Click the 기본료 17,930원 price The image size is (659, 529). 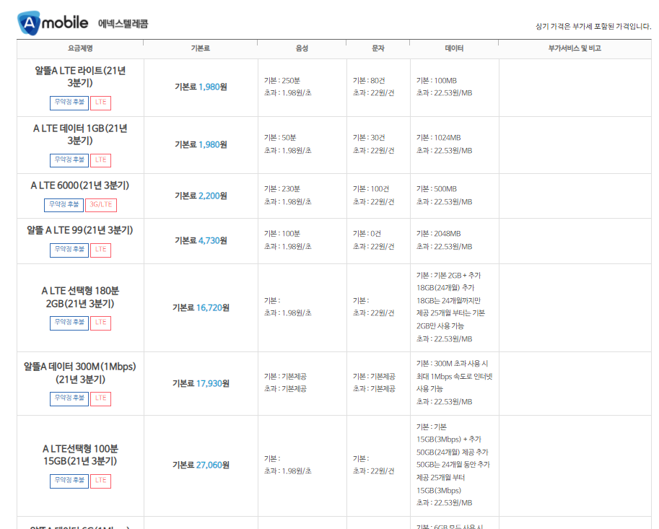pyautogui.click(x=201, y=384)
